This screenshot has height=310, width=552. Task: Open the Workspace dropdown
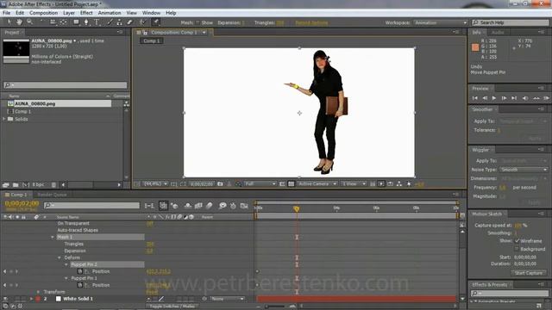pos(440,22)
